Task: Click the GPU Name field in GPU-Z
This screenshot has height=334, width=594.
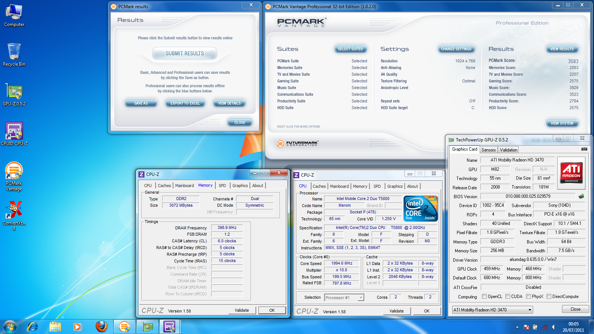Action: [517, 160]
